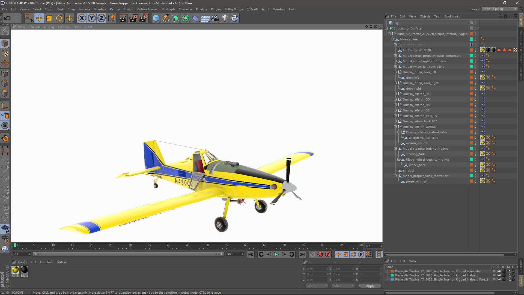The image size is (524, 295).
Task: Expand Dummy_aileron_003 node
Action: [395, 94]
